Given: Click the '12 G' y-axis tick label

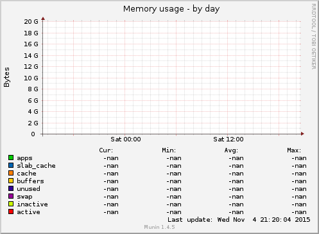Looking at the screenshot, I should [31, 67].
